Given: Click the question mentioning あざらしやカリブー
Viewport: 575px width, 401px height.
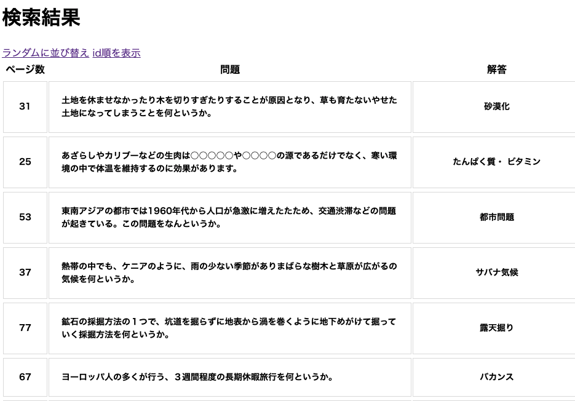Looking at the screenshot, I should pos(229,162).
